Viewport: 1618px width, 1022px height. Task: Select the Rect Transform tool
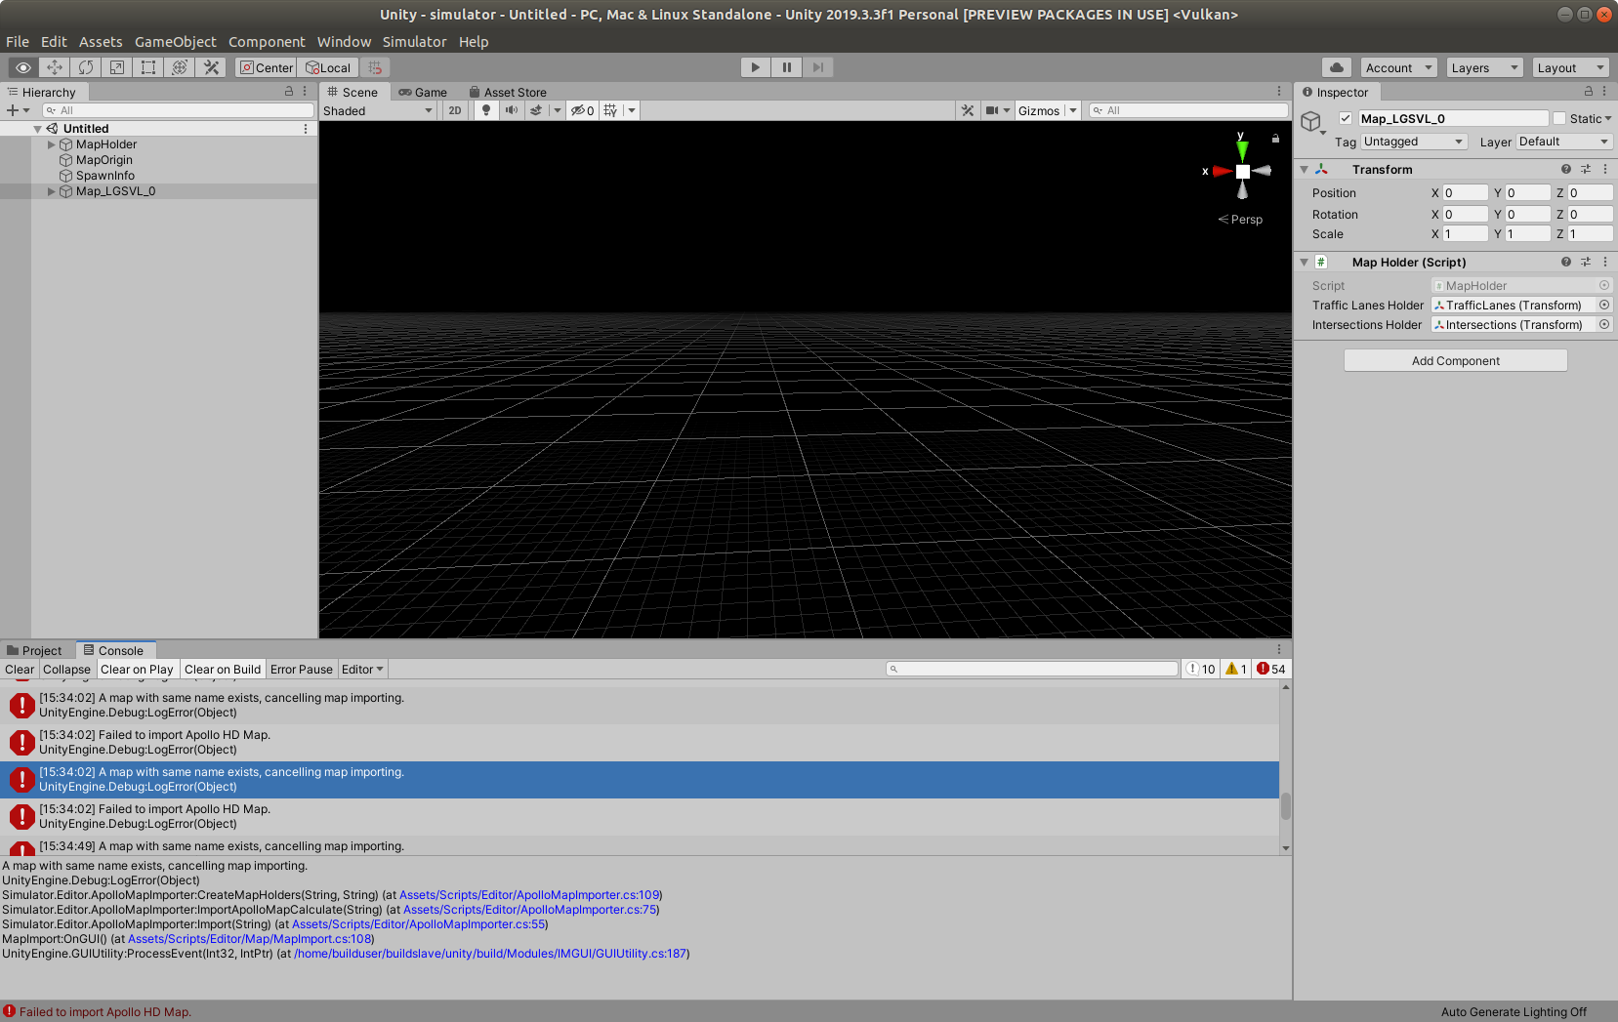(147, 67)
